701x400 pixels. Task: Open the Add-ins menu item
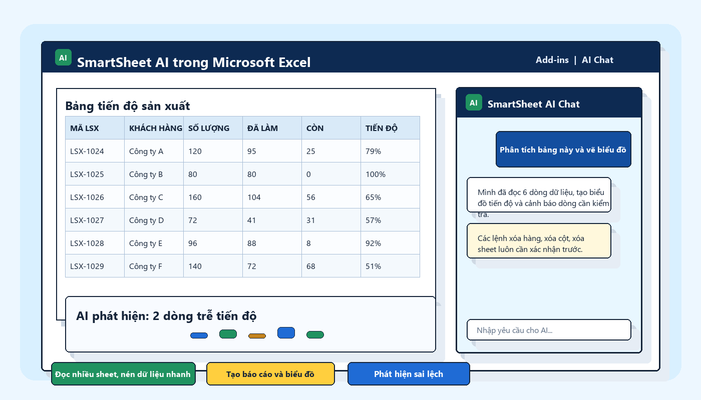click(552, 60)
